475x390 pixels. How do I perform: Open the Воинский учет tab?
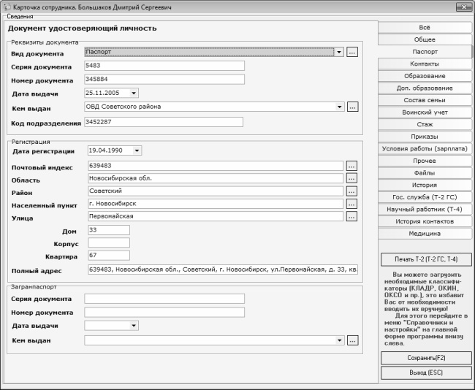click(424, 112)
